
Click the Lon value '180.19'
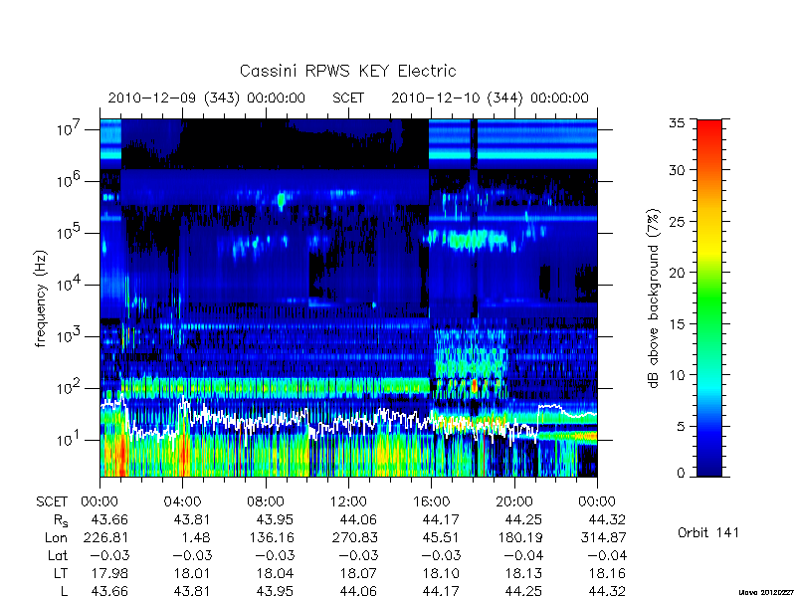click(519, 537)
